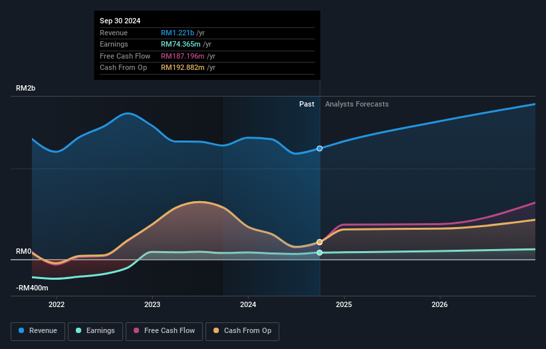Click the Earnings row label in tooltip
The image size is (546, 349).
(114, 44)
